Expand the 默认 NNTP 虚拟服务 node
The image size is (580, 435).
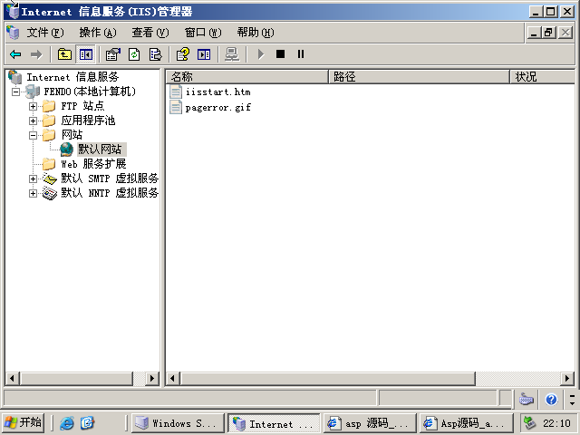click(33, 193)
